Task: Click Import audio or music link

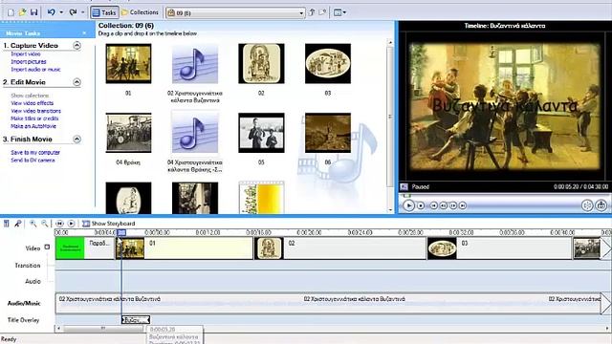Action: click(36, 70)
